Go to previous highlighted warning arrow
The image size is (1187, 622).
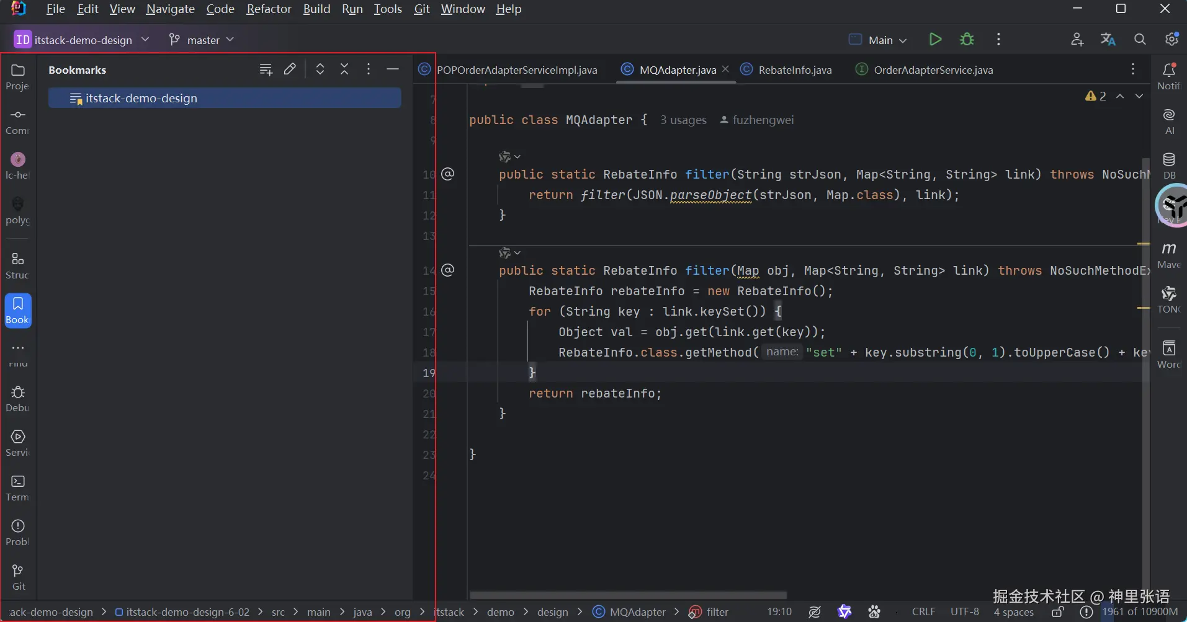point(1120,96)
